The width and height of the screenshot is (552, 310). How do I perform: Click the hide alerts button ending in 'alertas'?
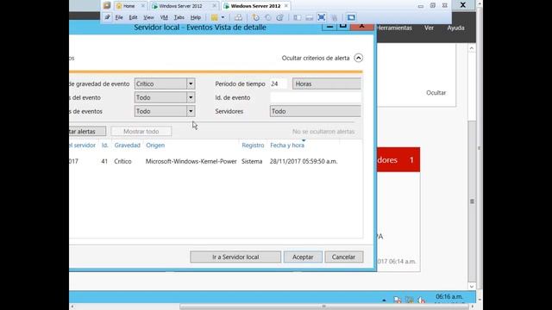[87, 132]
